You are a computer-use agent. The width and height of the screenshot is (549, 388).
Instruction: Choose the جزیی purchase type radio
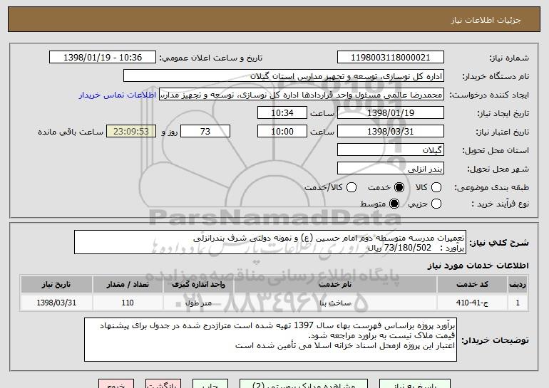[x=436, y=204]
